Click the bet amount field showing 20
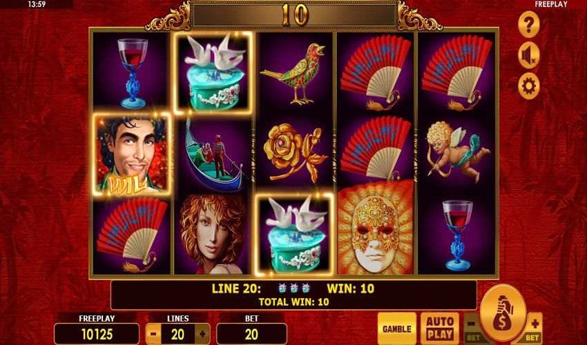This screenshot has height=345, width=587. [x=251, y=334]
